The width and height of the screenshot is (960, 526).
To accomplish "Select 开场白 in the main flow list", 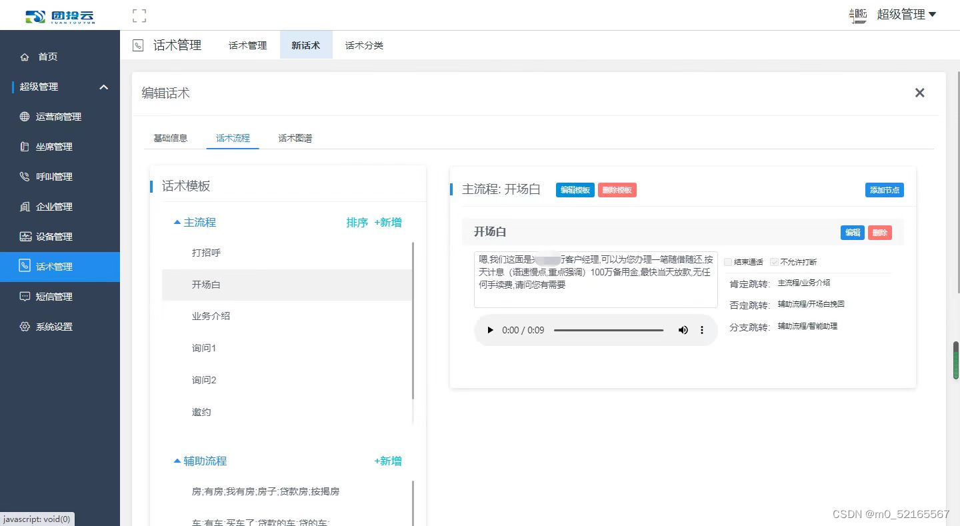I will click(287, 285).
